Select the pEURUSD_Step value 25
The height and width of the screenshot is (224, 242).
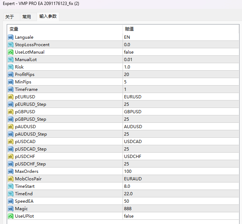coord(127,104)
